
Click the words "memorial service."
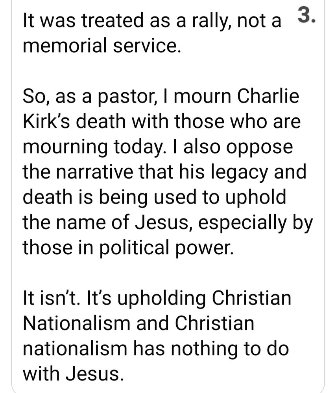[102, 45]
